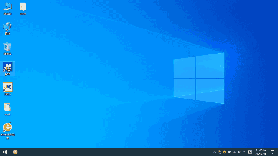Toggle the muted volume speaker icon
Image resolution: width=278 pixels, height=156 pixels.
pos(239,152)
